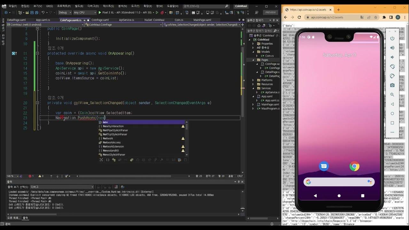The width and height of the screenshot is (409, 230).
Task: Raise emulator volume with volume up icon
Action: coord(392,48)
